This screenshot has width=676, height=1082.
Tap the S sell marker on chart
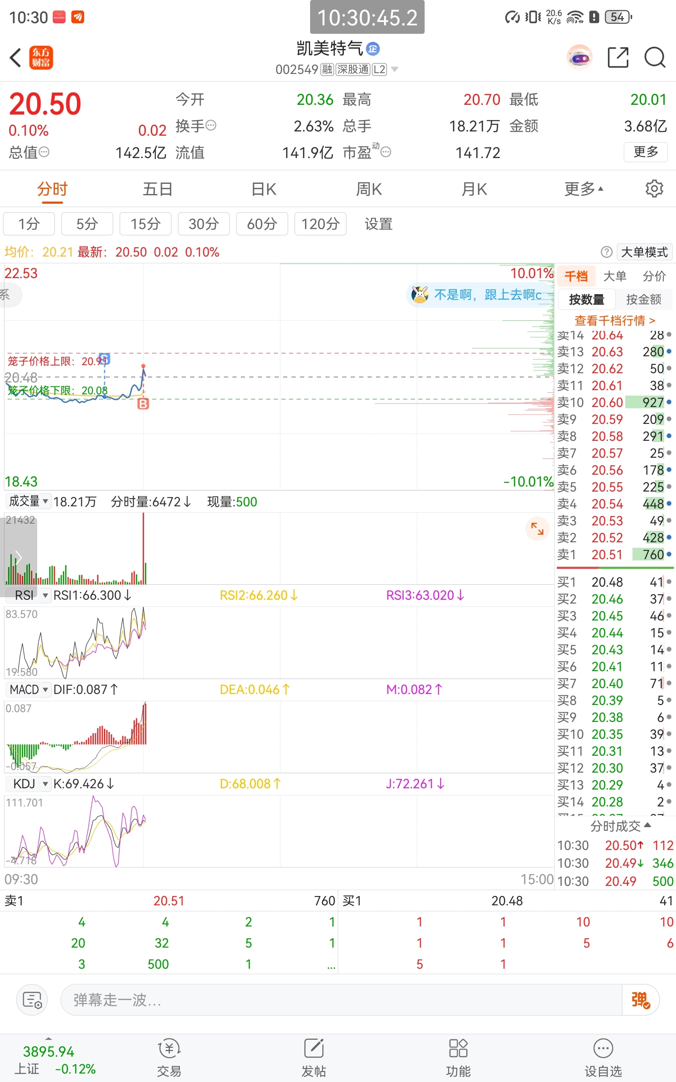(105, 358)
